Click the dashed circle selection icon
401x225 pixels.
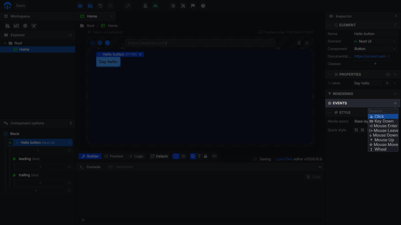click(176, 156)
